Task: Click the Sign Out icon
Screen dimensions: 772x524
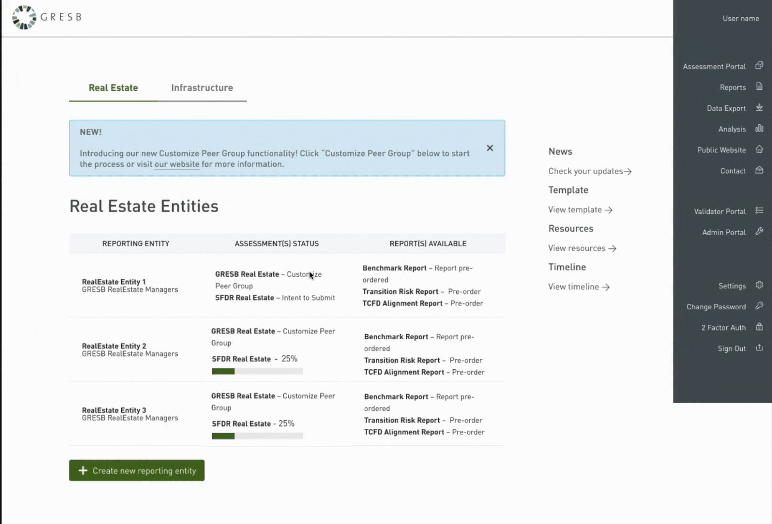Action: pos(759,348)
